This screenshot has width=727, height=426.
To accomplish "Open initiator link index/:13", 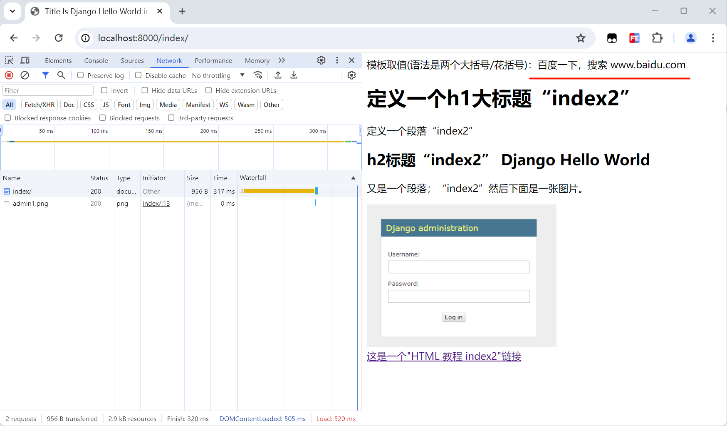I will tap(156, 203).
